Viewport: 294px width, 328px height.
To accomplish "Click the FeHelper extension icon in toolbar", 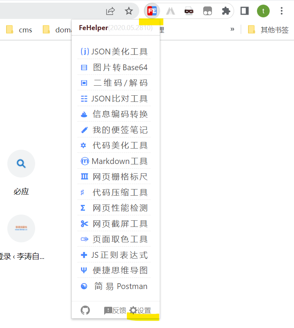I will (152, 11).
